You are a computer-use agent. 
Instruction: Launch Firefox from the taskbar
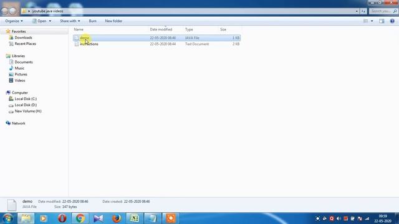pyautogui.click(x=117, y=218)
